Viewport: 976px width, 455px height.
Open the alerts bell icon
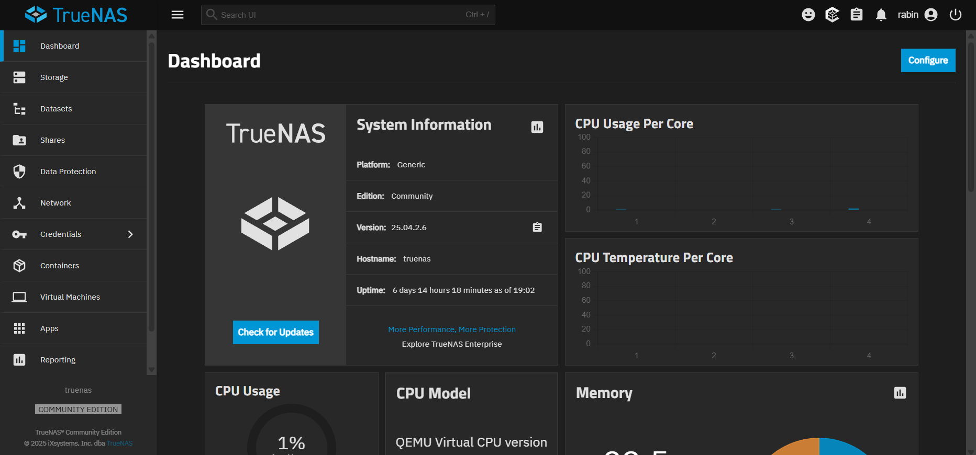881,15
